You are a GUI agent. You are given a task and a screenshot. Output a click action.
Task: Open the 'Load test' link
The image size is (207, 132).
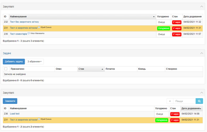pos(15,114)
